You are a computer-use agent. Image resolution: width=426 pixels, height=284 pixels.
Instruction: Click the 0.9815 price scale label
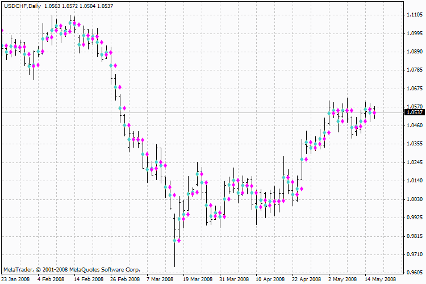[414, 236]
